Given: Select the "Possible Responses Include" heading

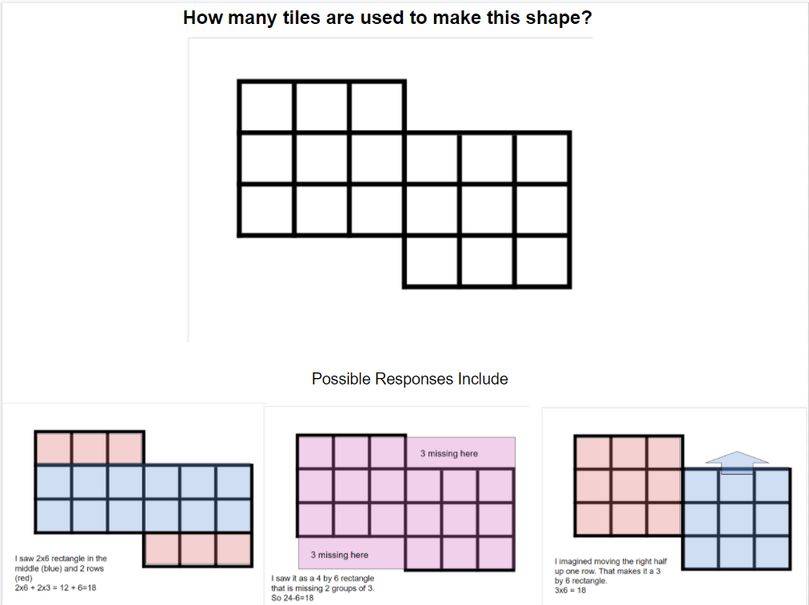Looking at the screenshot, I should (409, 379).
